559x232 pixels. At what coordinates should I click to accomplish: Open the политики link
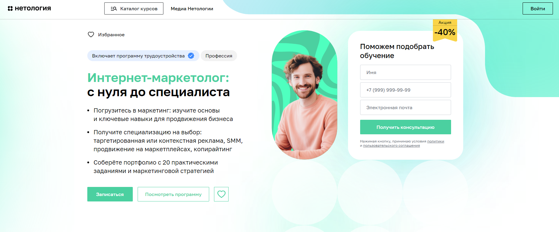pyautogui.click(x=436, y=141)
